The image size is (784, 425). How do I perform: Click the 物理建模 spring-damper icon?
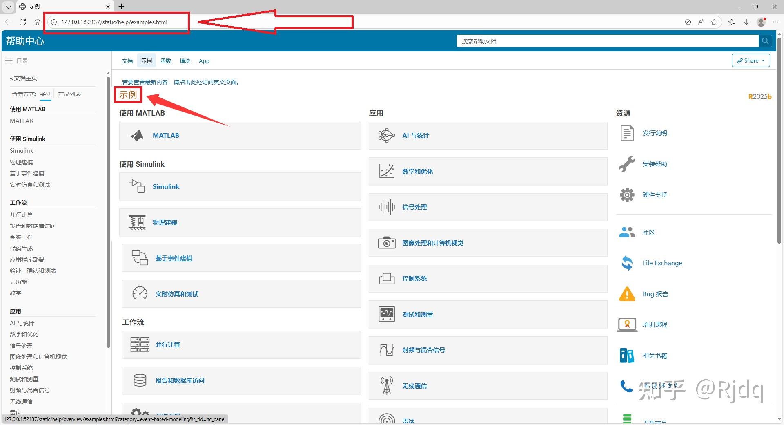(137, 222)
